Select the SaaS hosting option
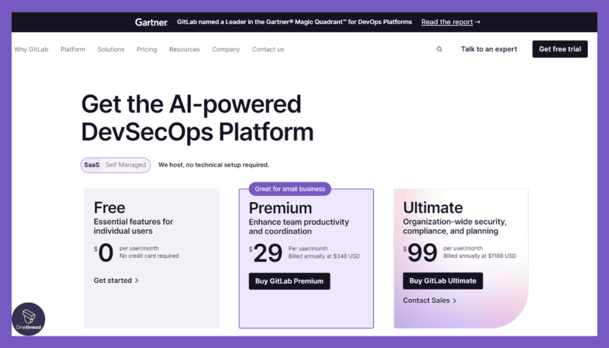This screenshot has height=348, width=609. click(x=92, y=165)
